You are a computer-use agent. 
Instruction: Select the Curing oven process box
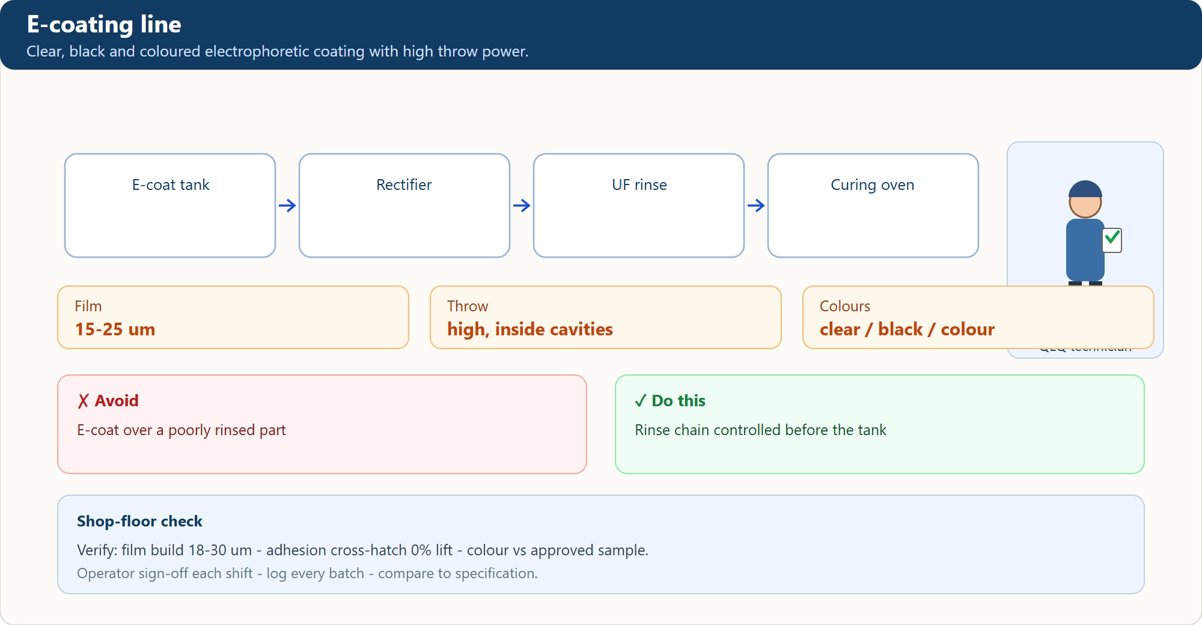[873, 206]
